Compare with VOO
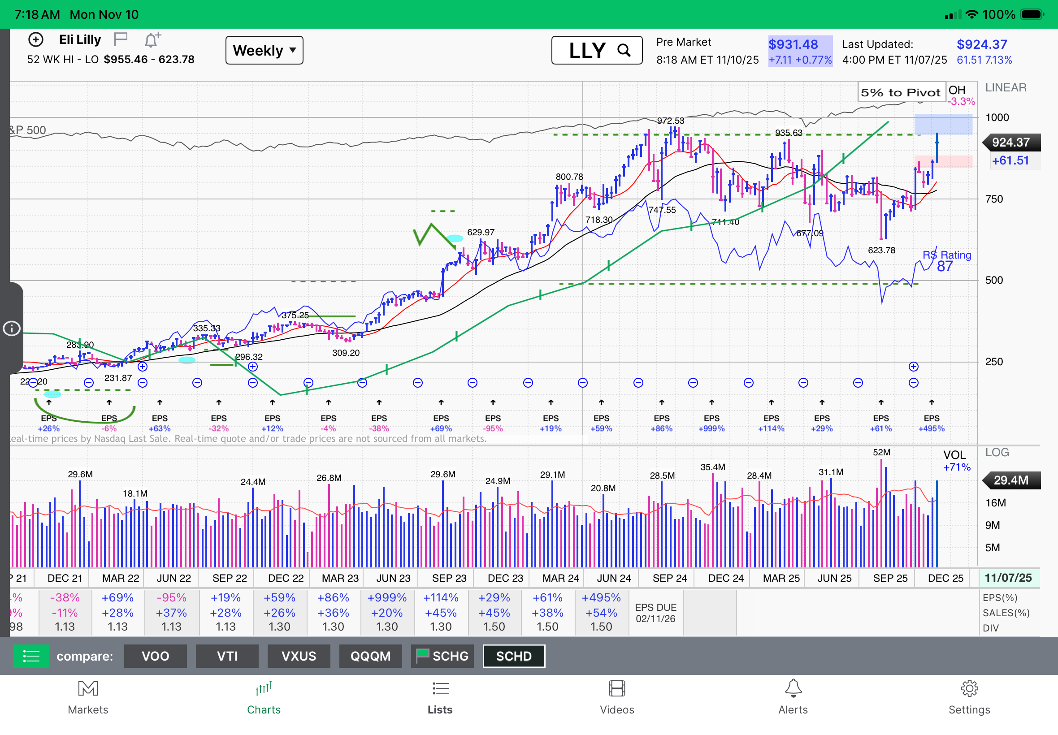1058x735 pixels. (x=155, y=656)
